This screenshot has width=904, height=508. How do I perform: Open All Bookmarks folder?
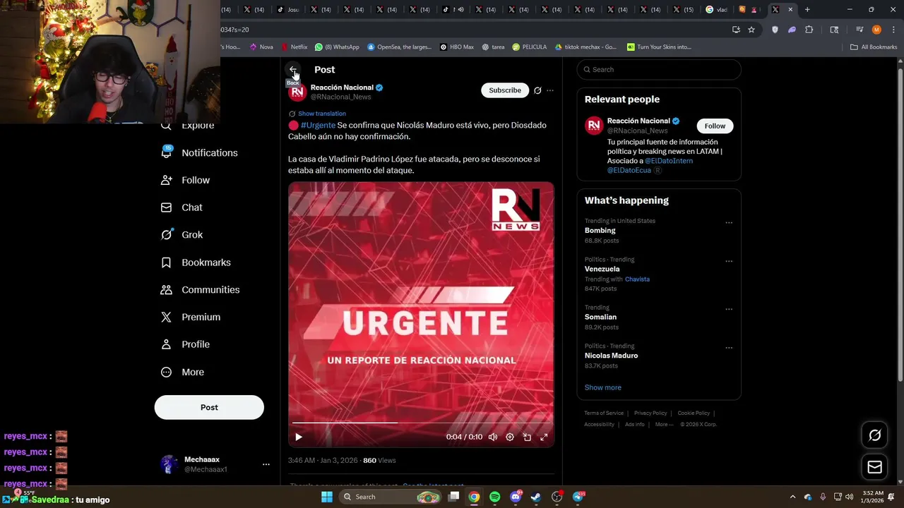[874, 47]
